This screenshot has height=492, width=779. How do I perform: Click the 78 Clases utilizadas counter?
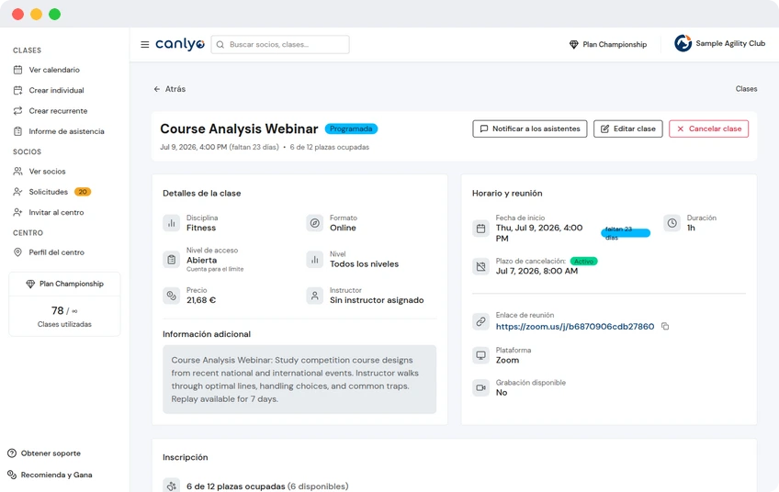tap(64, 317)
